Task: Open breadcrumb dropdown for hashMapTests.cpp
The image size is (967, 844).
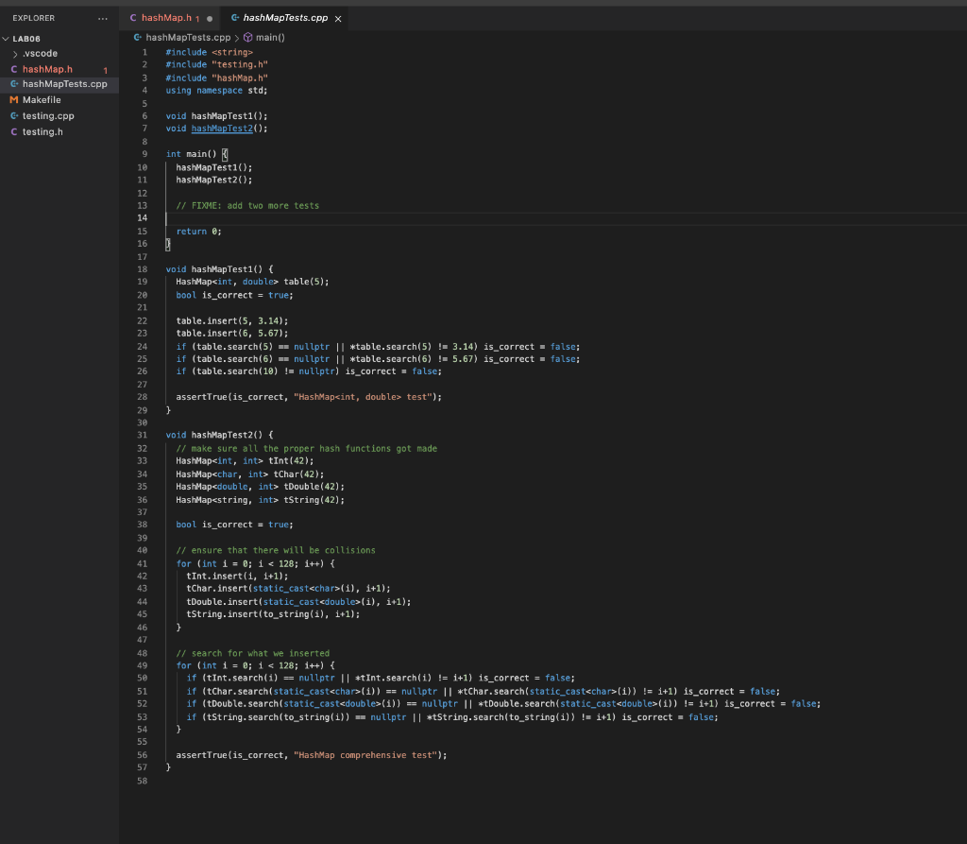Action: pos(187,38)
